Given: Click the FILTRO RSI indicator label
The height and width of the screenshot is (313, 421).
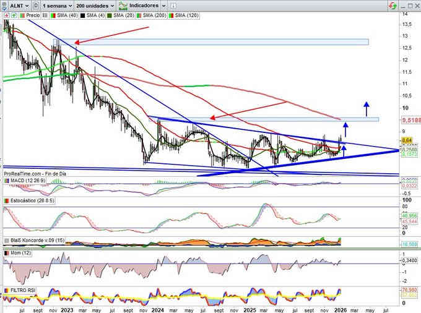Looking at the screenshot, I should [22, 289].
